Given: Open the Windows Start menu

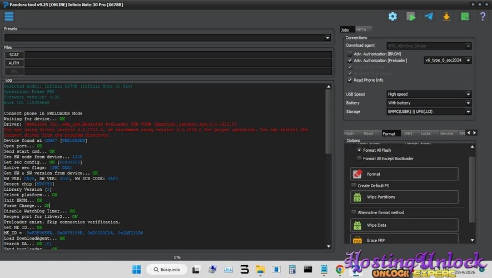Looking at the screenshot, I should (137, 270).
